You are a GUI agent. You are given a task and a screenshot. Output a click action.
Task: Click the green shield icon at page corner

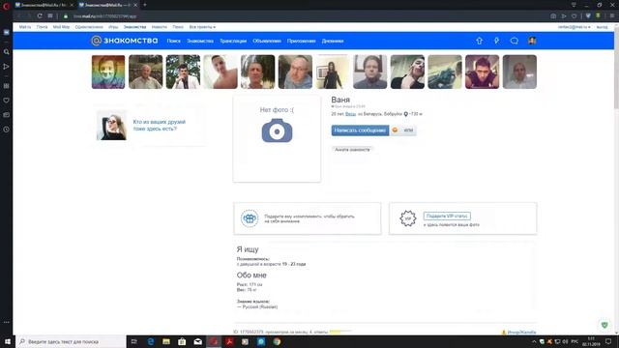click(x=604, y=325)
